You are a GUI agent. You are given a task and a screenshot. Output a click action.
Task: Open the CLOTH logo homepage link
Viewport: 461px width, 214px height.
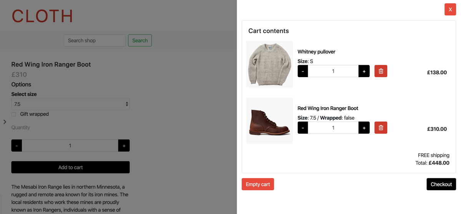pos(42,16)
